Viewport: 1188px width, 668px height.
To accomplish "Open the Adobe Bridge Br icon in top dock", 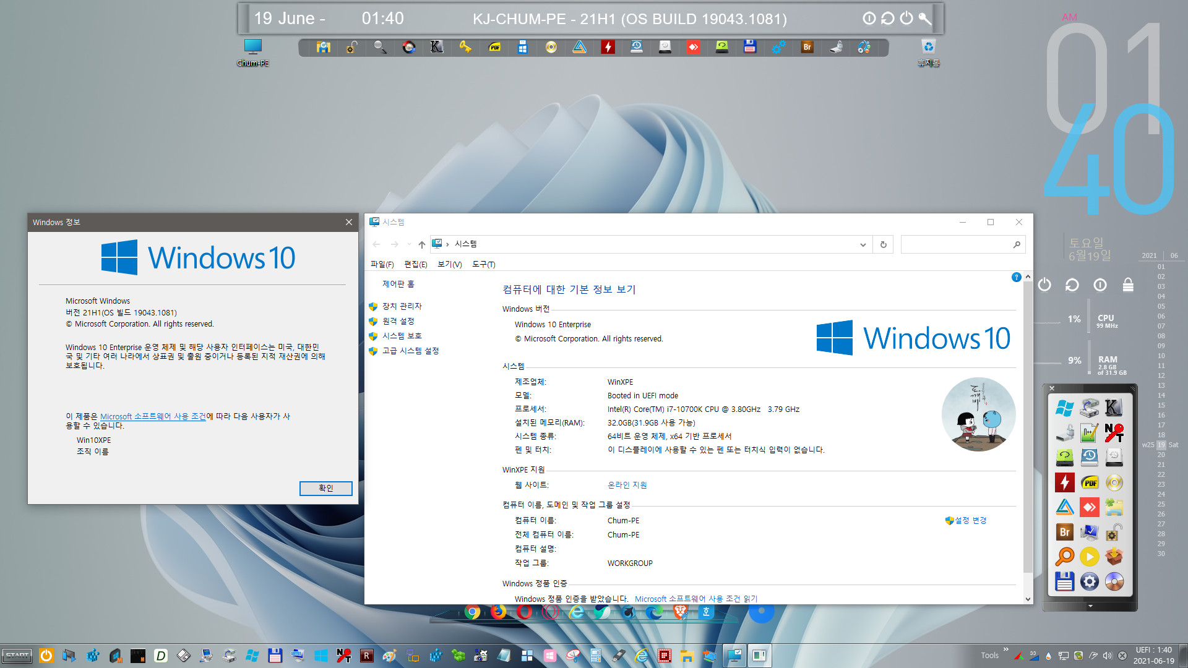I will (x=807, y=47).
